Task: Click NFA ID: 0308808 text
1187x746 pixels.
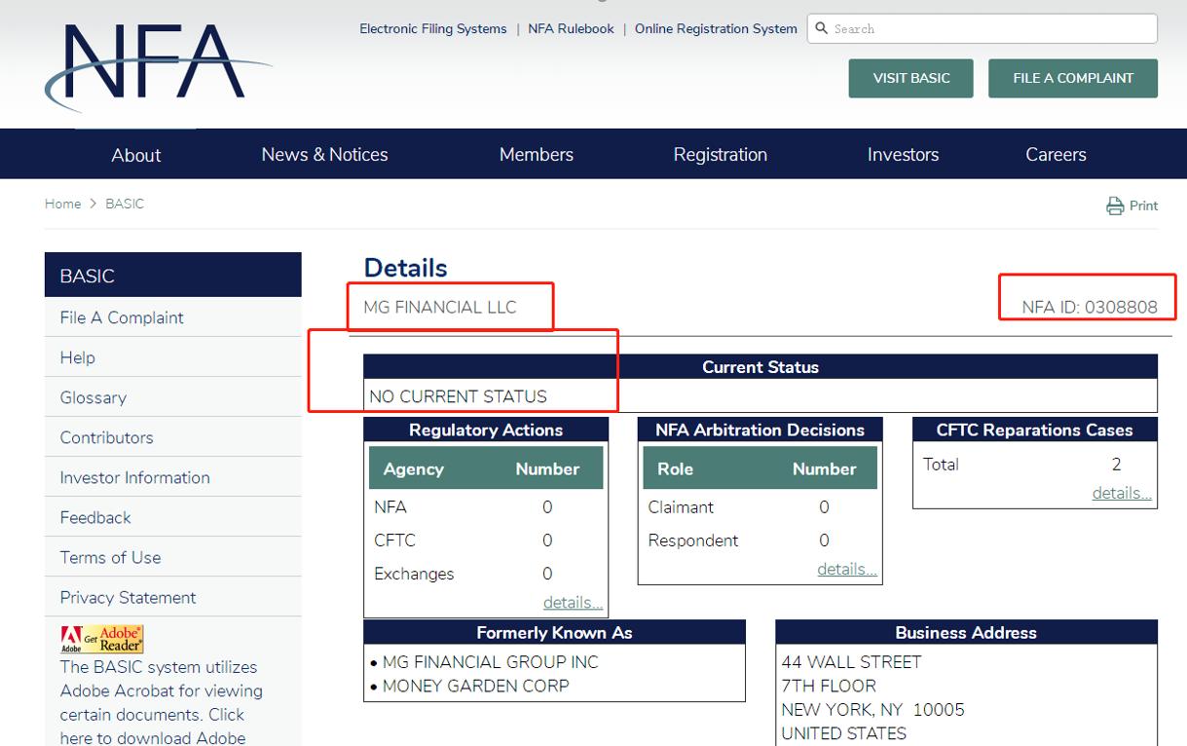Action: pyautogui.click(x=1090, y=308)
